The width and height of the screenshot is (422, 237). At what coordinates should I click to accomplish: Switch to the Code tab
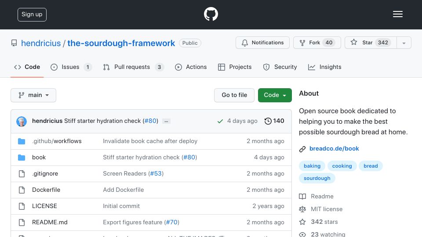pos(27,67)
